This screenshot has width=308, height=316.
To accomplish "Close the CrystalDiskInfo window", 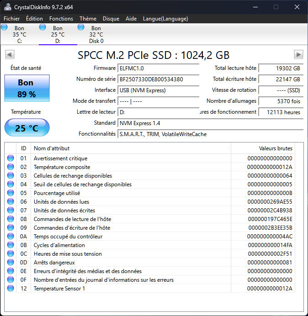I will coord(297,7).
